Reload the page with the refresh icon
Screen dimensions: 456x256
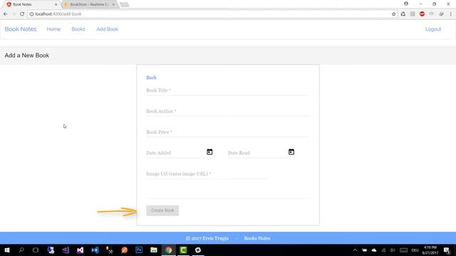[x=22, y=14]
